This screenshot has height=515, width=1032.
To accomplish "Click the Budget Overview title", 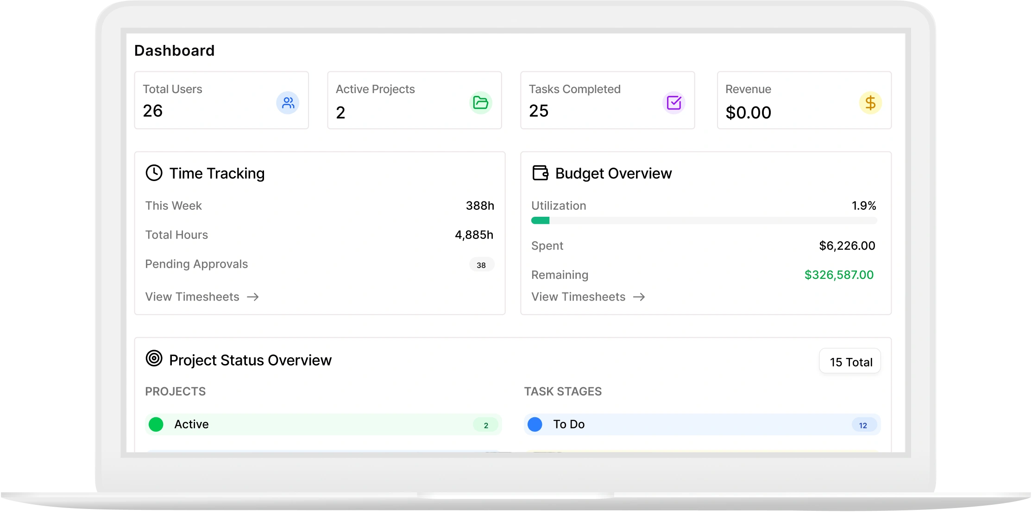I will (x=613, y=173).
